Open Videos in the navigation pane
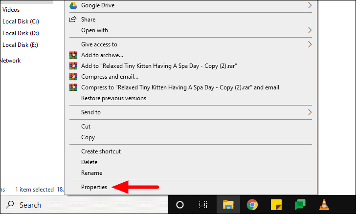The width and height of the screenshot is (356, 214). pyautogui.click(x=11, y=10)
